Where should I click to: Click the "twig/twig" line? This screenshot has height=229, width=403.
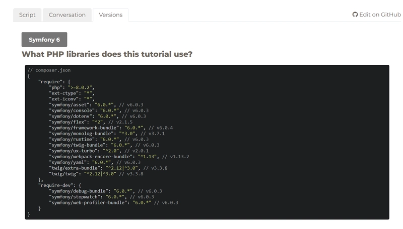[96, 174]
